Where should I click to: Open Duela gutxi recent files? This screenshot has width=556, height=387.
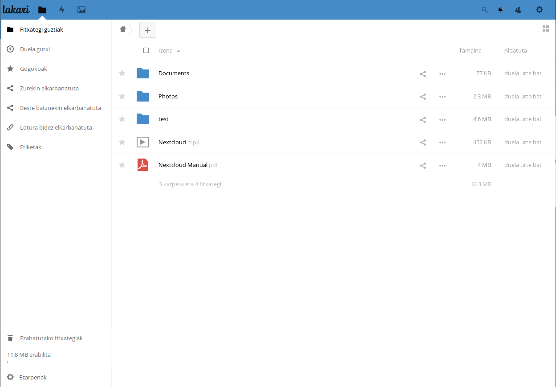pyautogui.click(x=35, y=49)
